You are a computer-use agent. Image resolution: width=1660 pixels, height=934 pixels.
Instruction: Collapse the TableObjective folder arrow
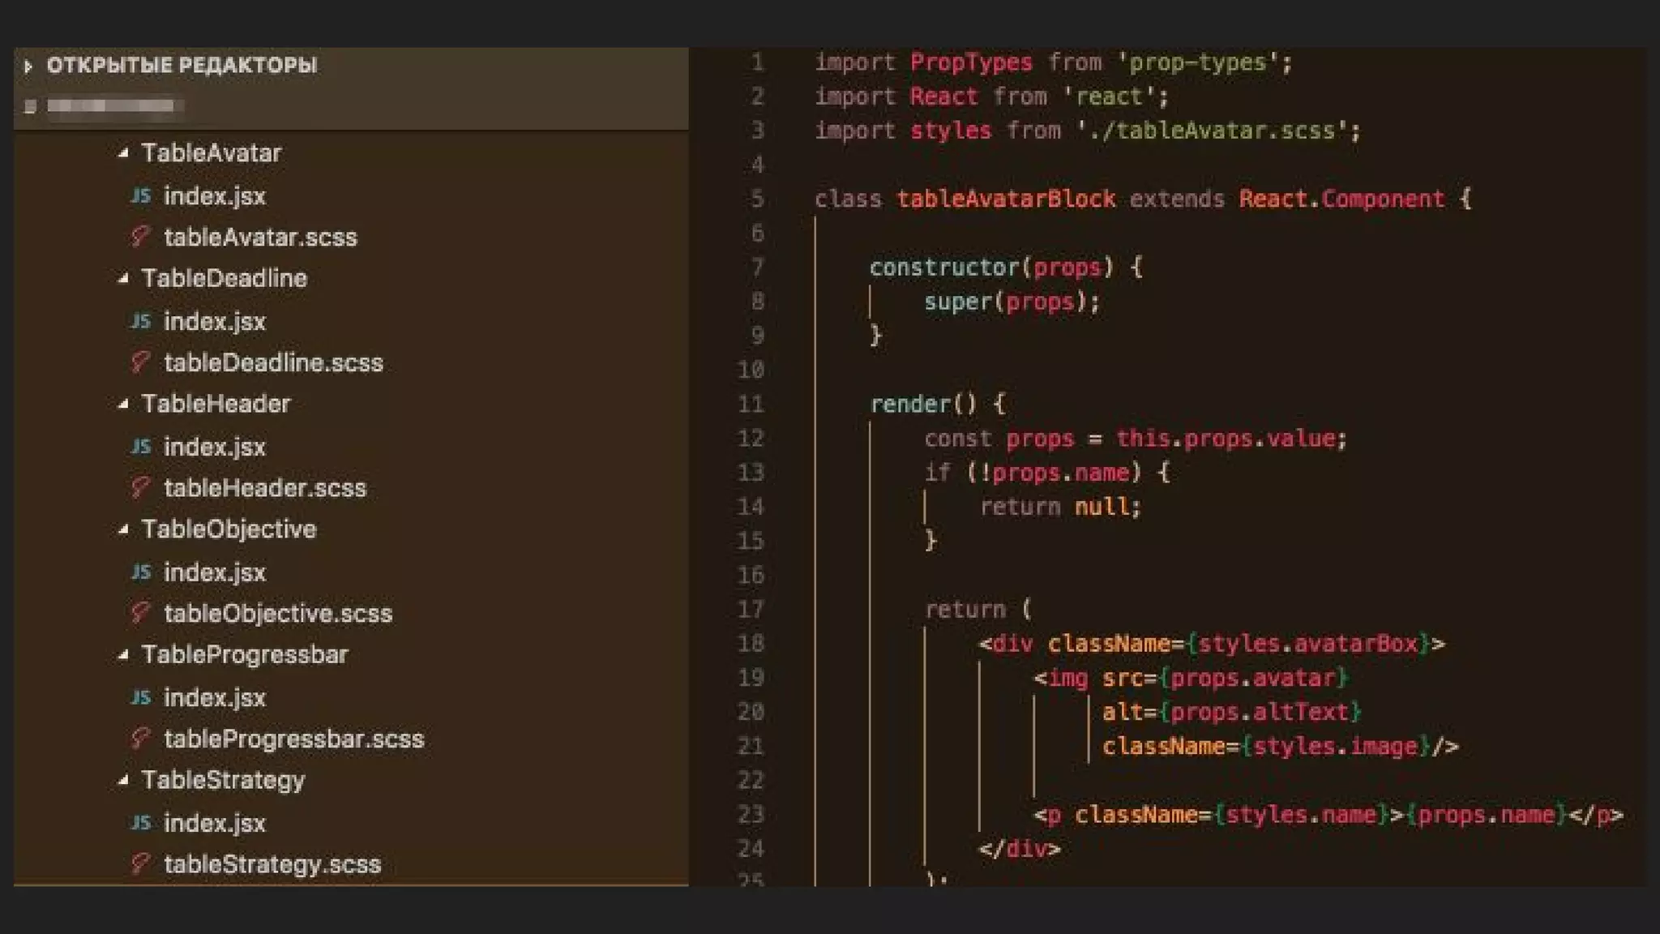(123, 529)
